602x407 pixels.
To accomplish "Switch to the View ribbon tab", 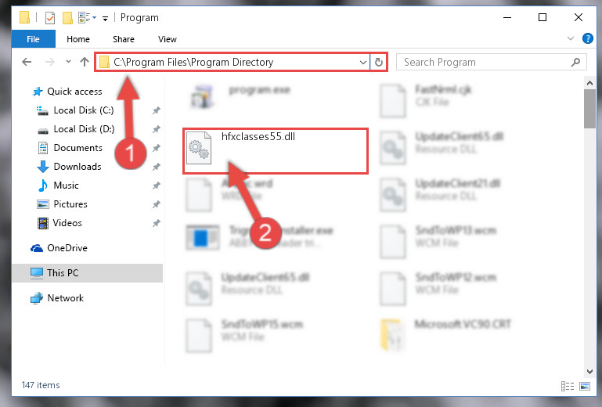I will (x=168, y=39).
